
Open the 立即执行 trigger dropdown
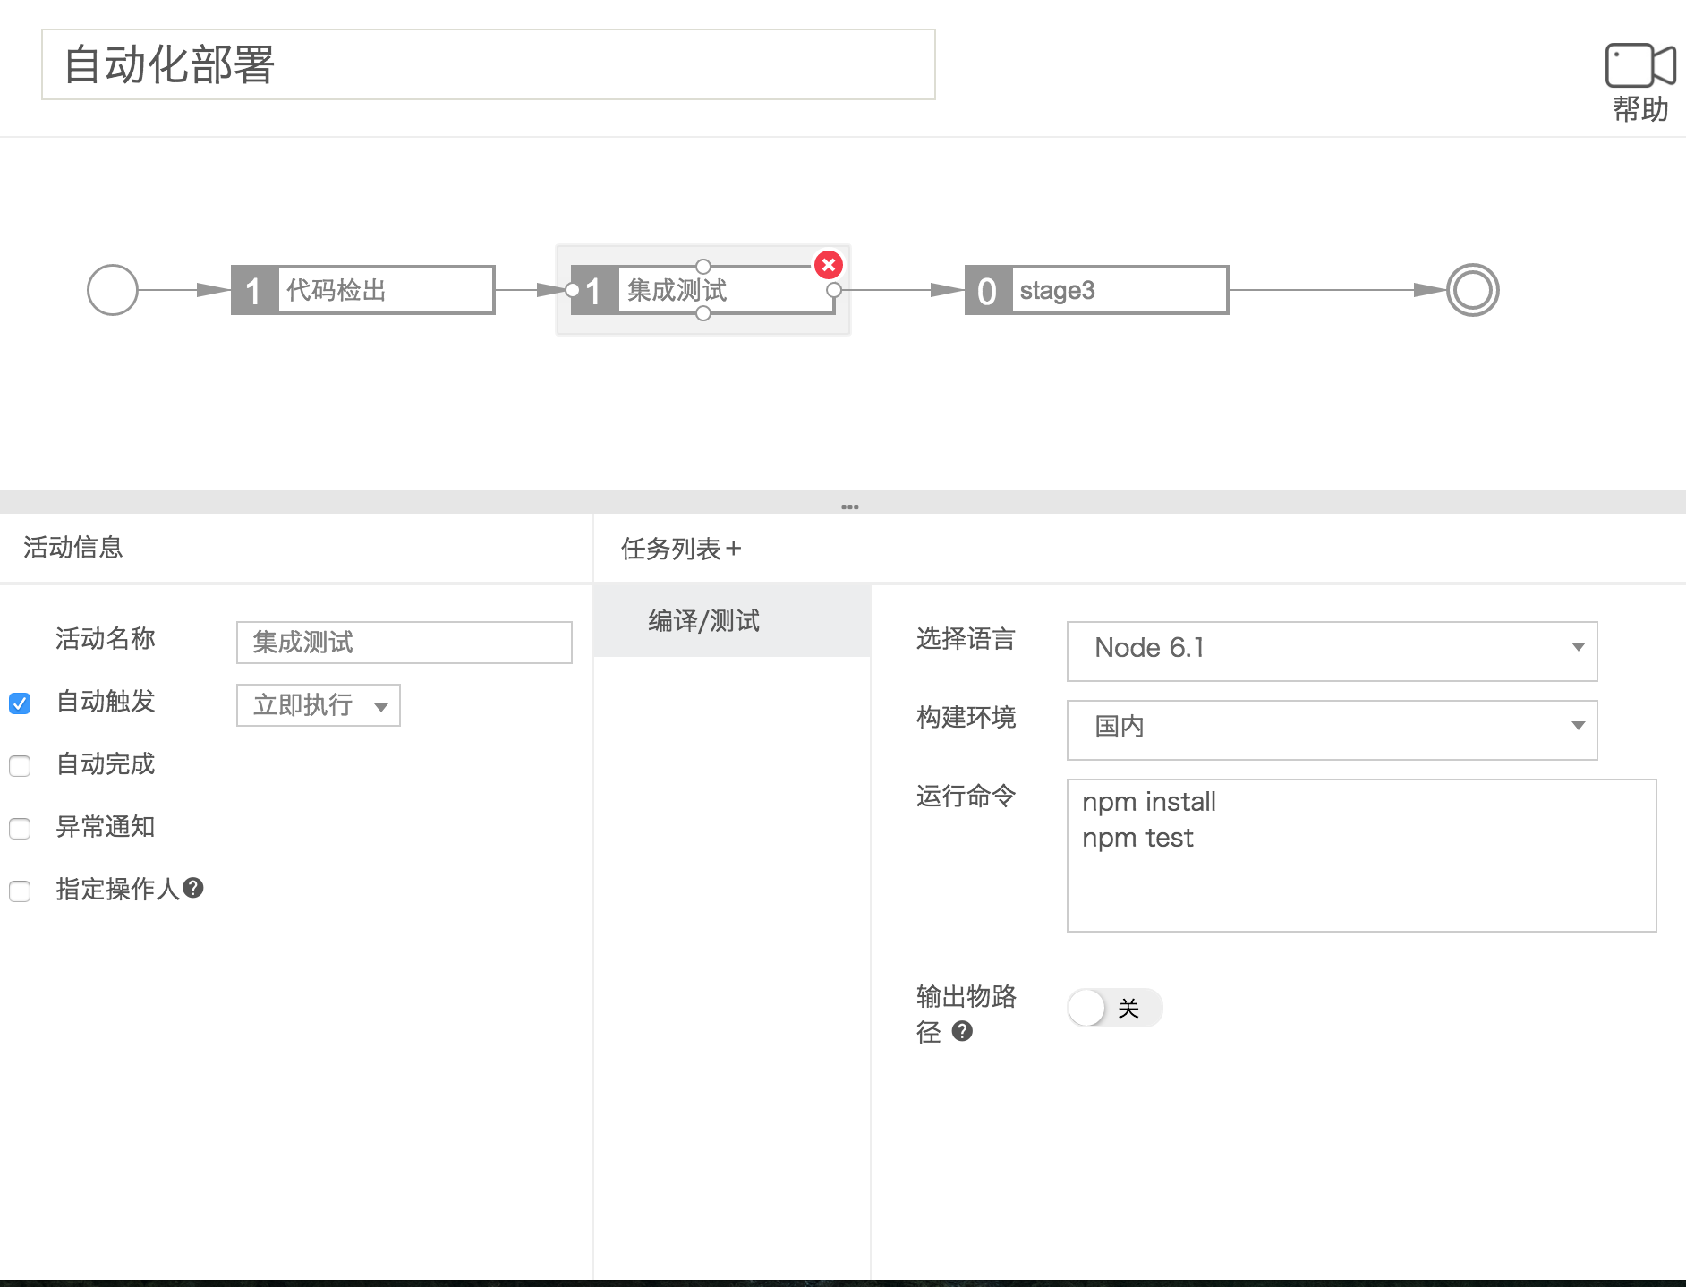318,705
